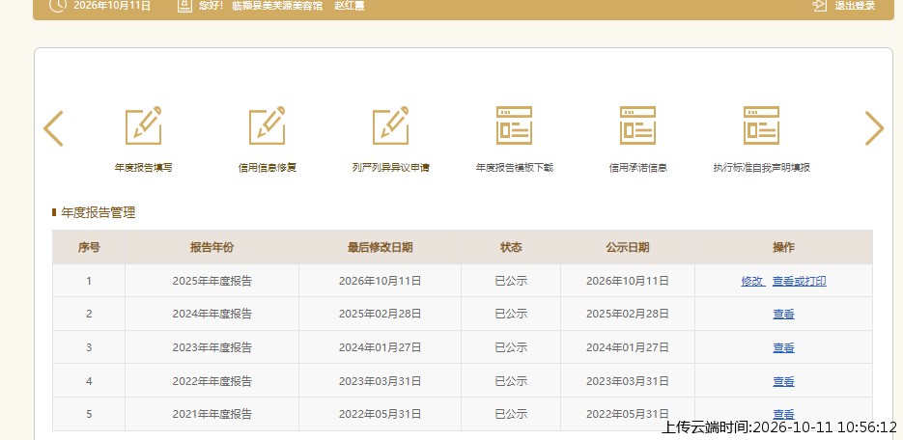Click 查看 for 2024年年度报告

tap(784, 314)
